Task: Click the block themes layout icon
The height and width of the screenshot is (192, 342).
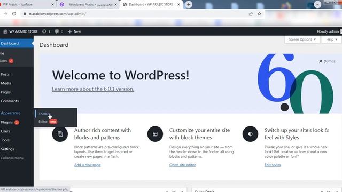Action: (x=155, y=134)
